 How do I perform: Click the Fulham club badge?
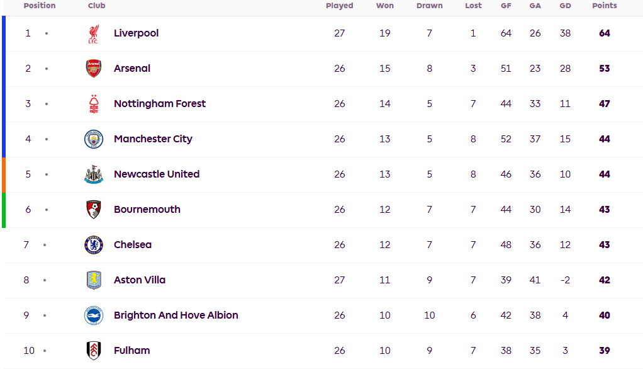point(93,351)
